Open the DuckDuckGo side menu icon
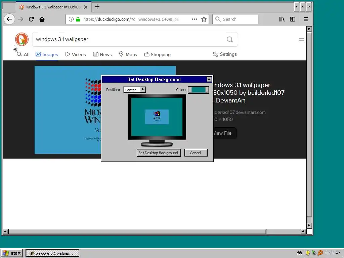The height and width of the screenshot is (258, 344). (301, 40)
